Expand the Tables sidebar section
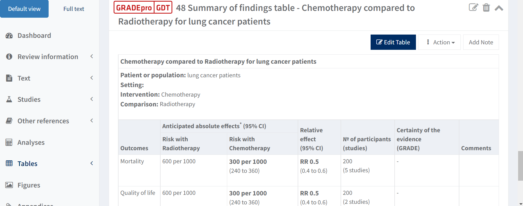 pyautogui.click(x=92, y=163)
